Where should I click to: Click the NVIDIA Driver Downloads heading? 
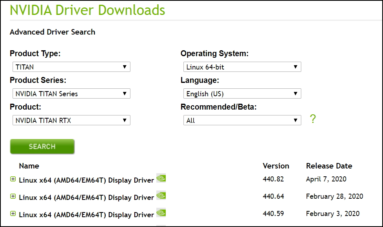[88, 10]
